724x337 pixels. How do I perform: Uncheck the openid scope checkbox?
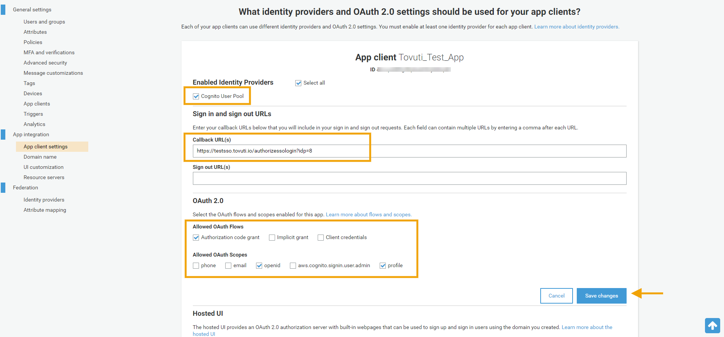pos(259,266)
